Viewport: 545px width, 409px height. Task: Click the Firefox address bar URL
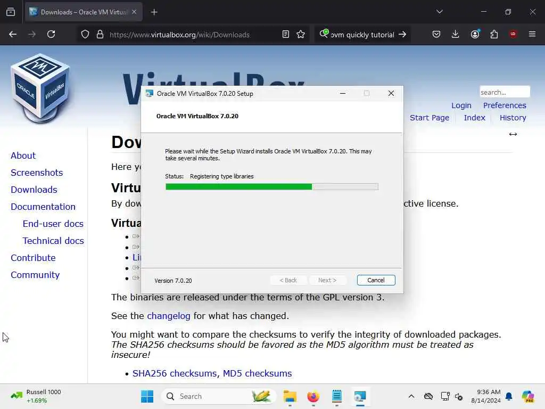179,35
